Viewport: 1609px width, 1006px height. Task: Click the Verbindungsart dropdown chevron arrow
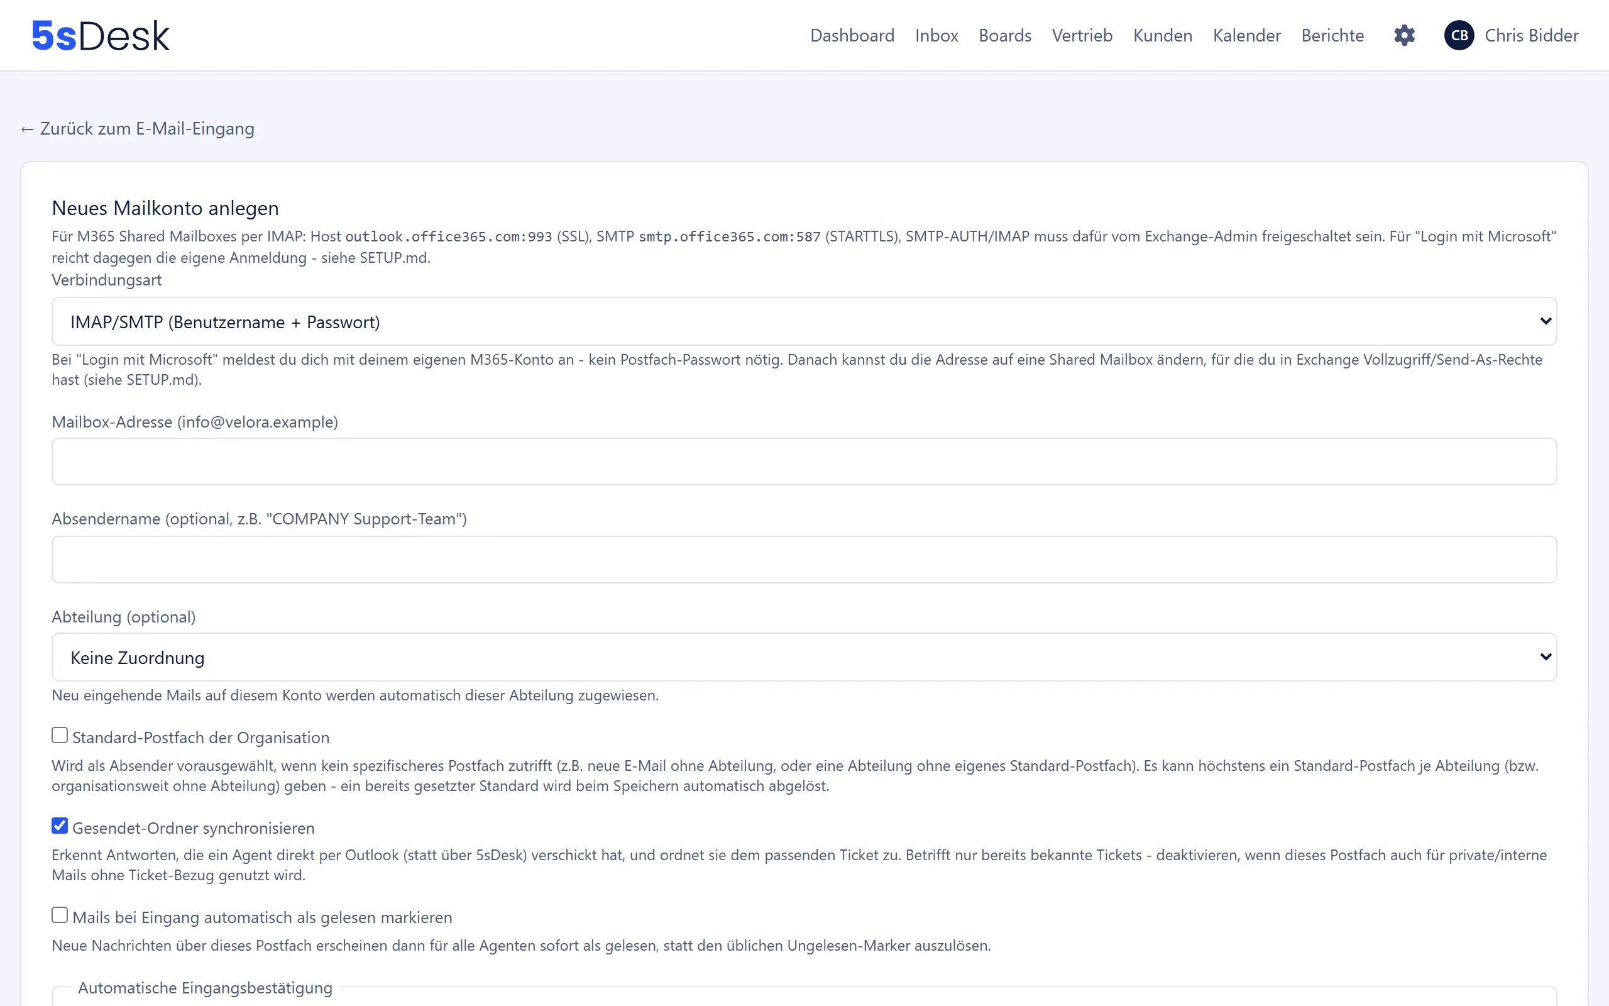click(x=1545, y=321)
